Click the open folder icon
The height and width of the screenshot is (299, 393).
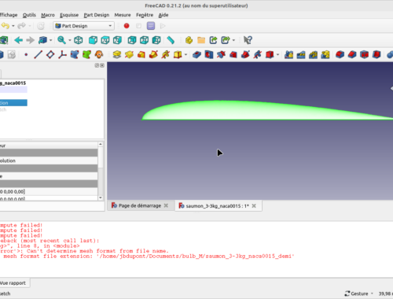(x=201, y=40)
